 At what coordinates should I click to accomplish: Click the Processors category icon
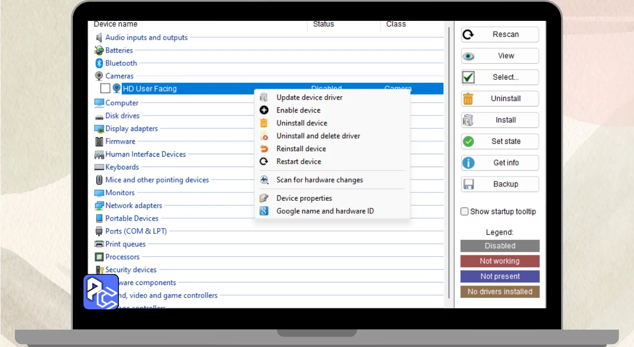point(99,257)
